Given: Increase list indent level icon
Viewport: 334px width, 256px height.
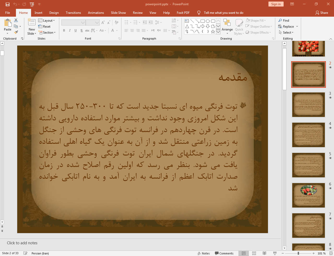Looking at the screenshot, I should 151,22.
